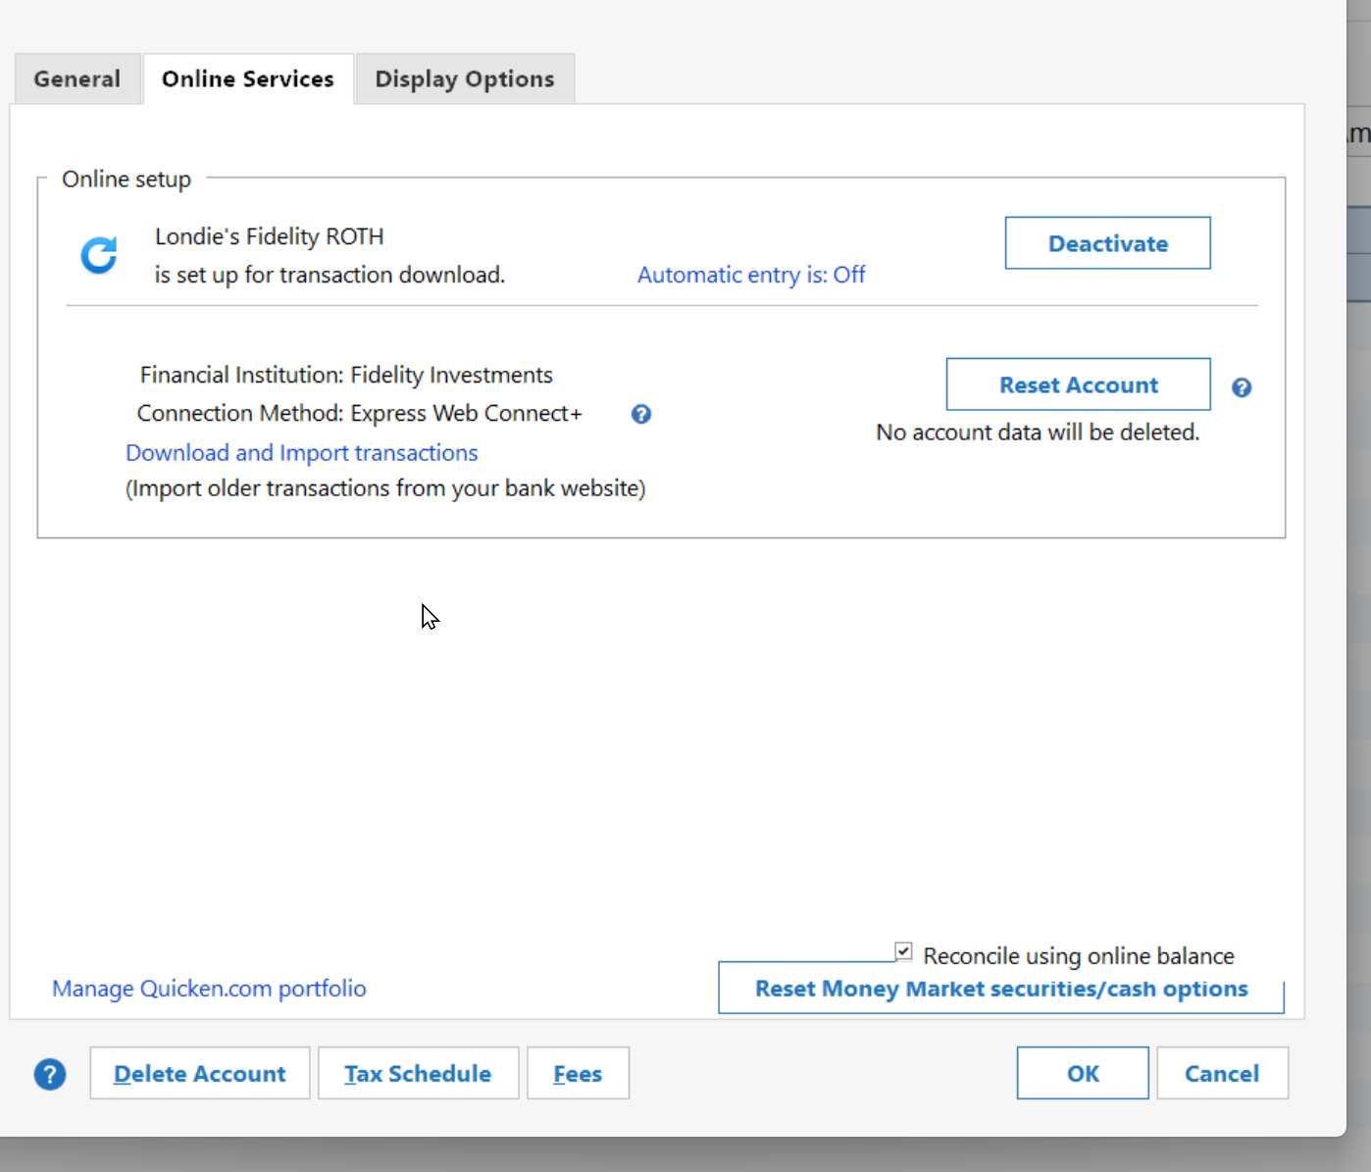Click the text "Connection Method: Express Web Connect+"
This screenshot has height=1172, width=1371.
(360, 413)
